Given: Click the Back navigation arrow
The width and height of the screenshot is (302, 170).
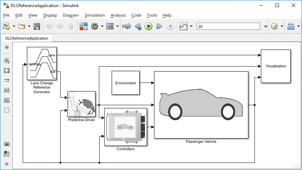Looking at the screenshot, I should tap(49, 26).
